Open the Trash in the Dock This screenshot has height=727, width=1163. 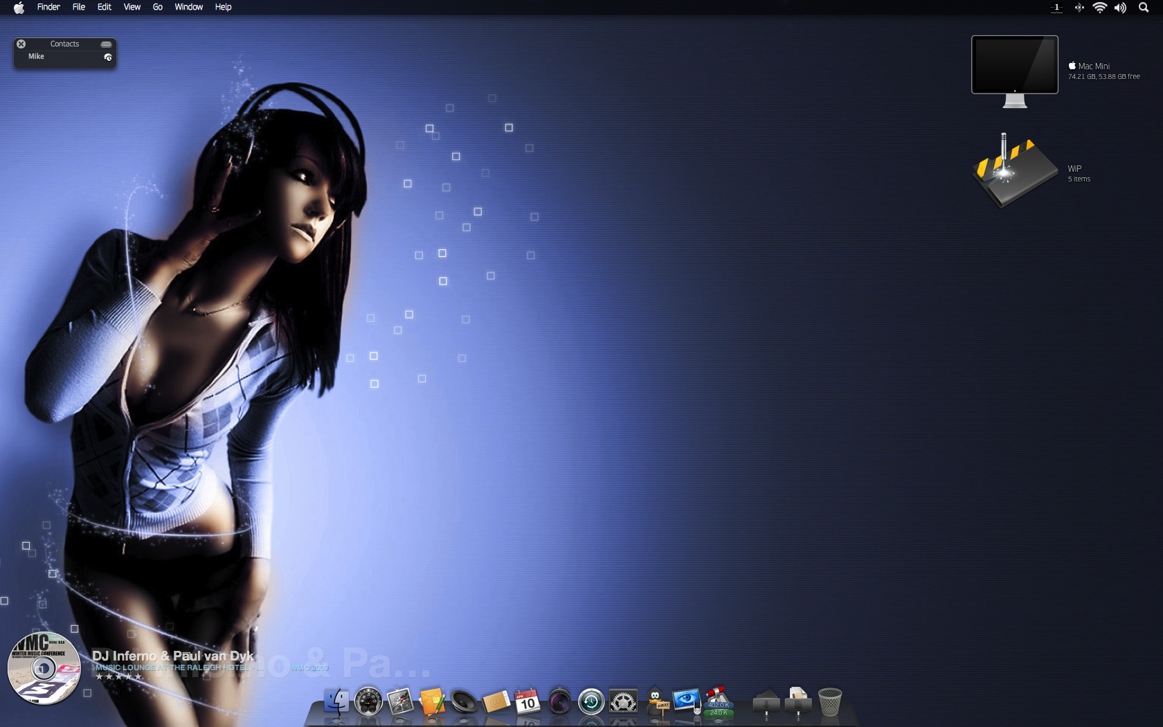tap(829, 701)
